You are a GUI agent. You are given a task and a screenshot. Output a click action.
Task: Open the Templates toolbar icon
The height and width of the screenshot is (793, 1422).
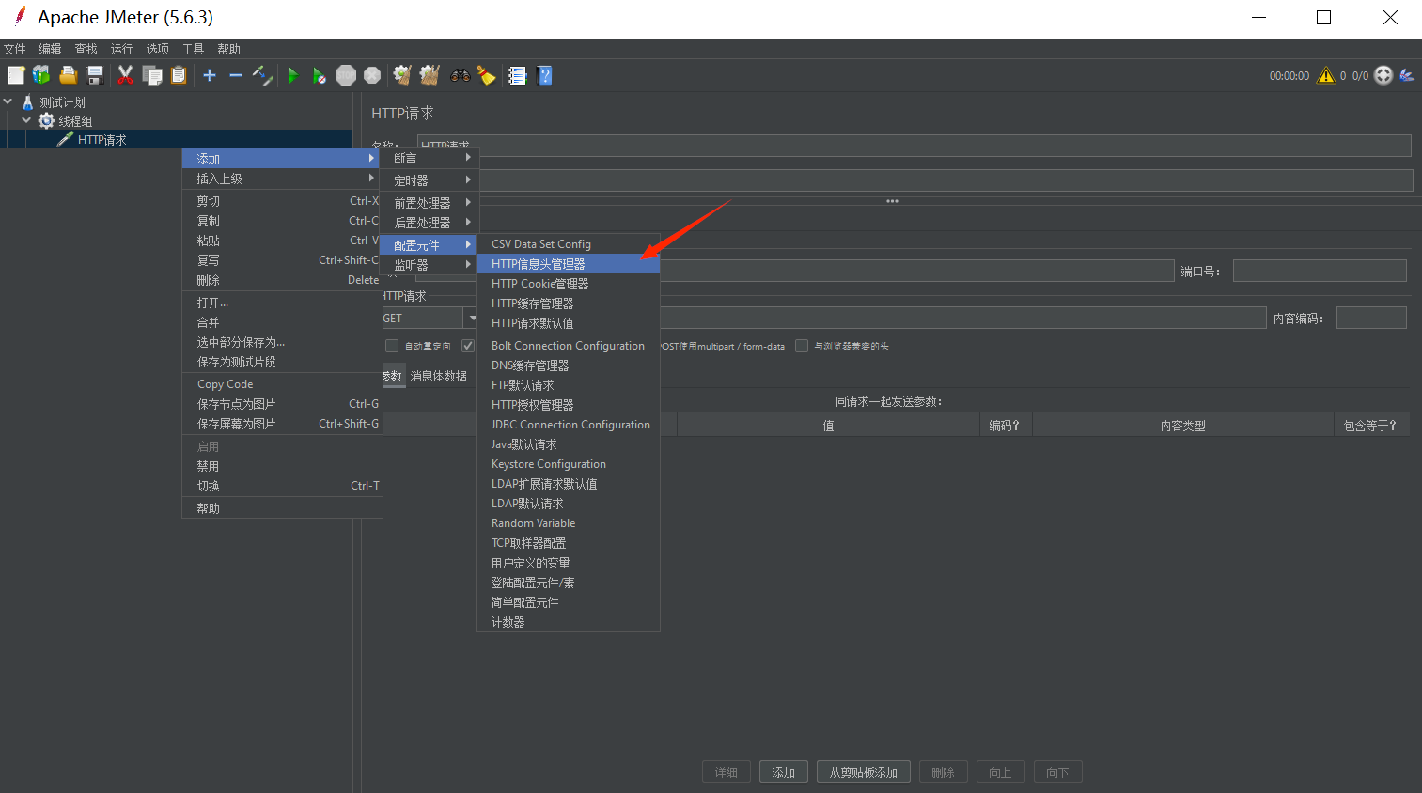pyautogui.click(x=41, y=75)
